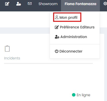Click the user-gear icon beside Administration
Viewport: 107px width, 101px height.
pyautogui.click(x=57, y=37)
